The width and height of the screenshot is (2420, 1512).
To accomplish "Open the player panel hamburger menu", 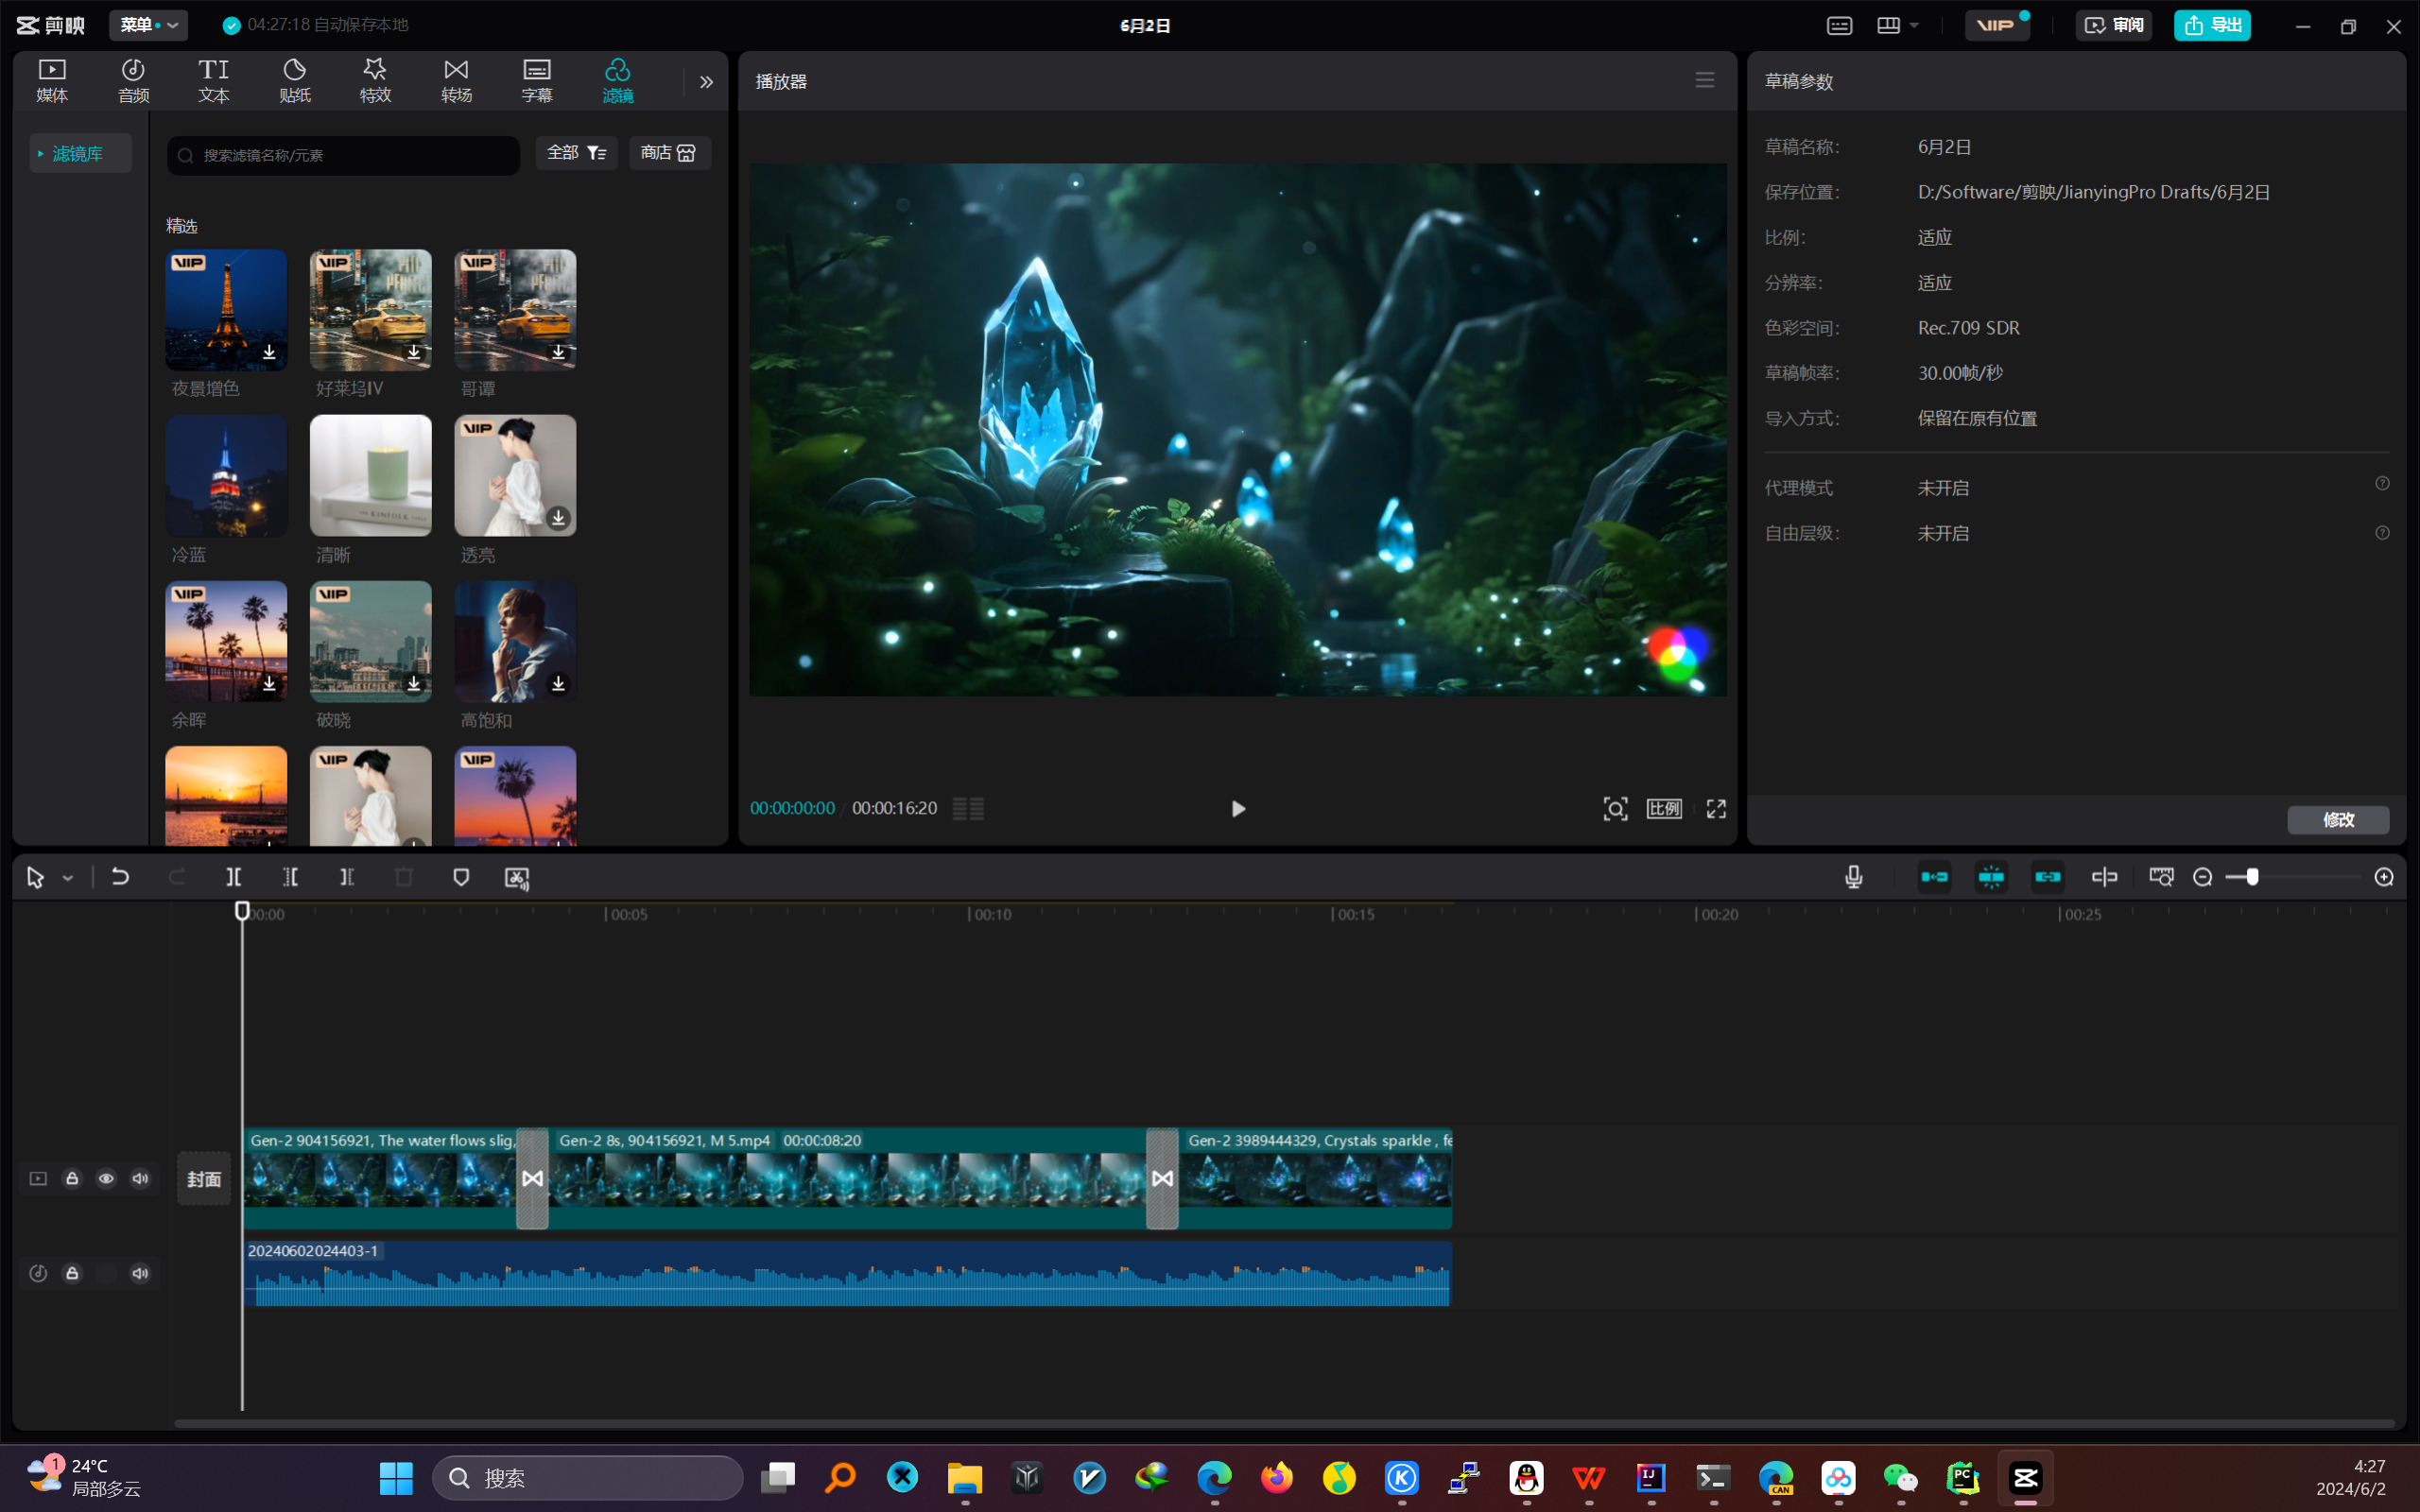I will 1705,80.
